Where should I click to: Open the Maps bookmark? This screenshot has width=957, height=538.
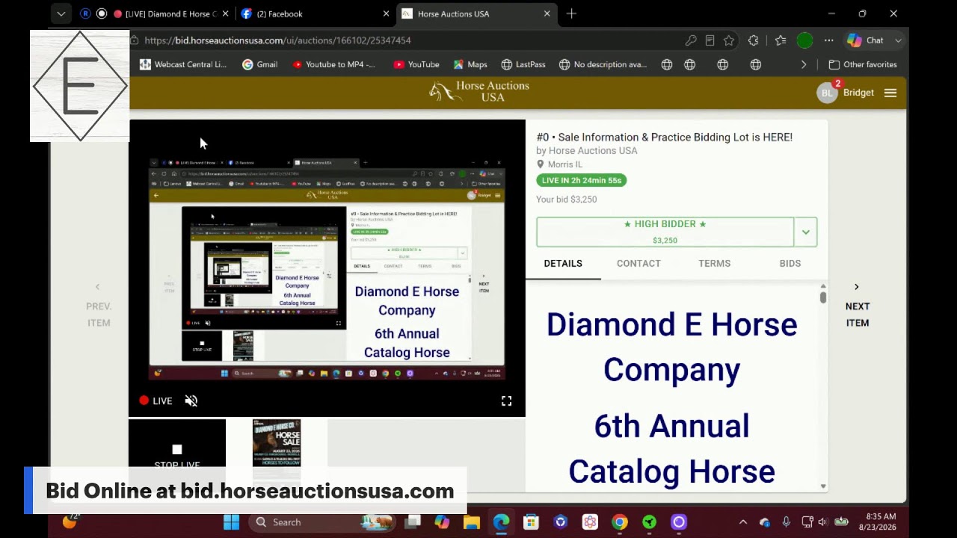click(x=470, y=64)
